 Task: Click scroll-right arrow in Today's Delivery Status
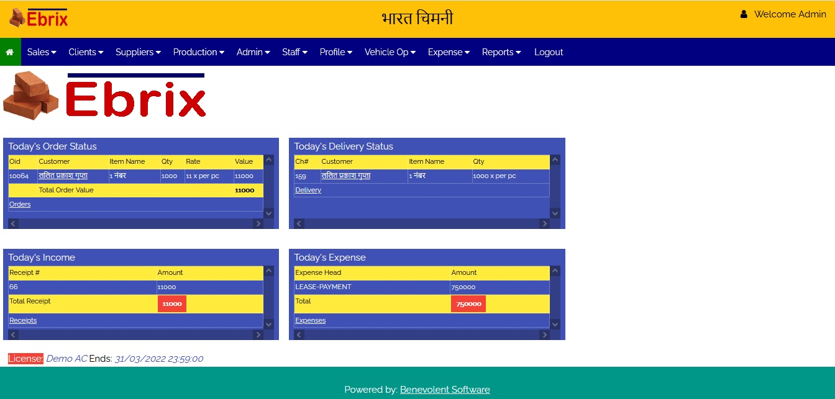point(545,223)
